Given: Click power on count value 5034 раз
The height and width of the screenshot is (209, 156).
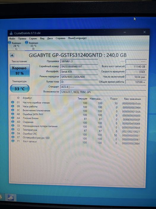Looking at the screenshot, I should tap(136, 77).
